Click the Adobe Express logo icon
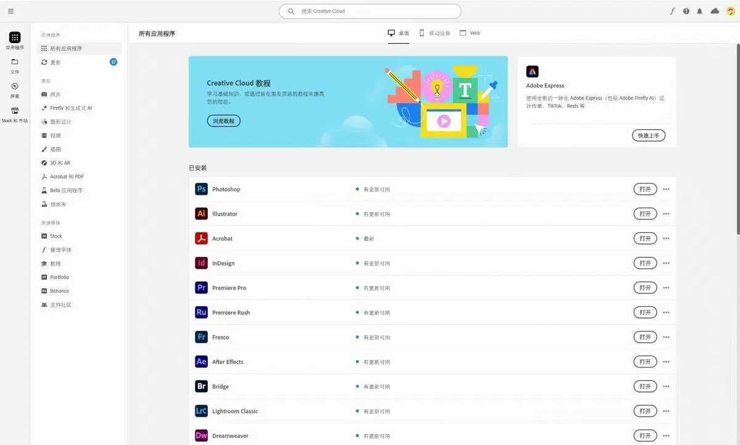Image resolution: width=740 pixels, height=445 pixels. (x=532, y=71)
